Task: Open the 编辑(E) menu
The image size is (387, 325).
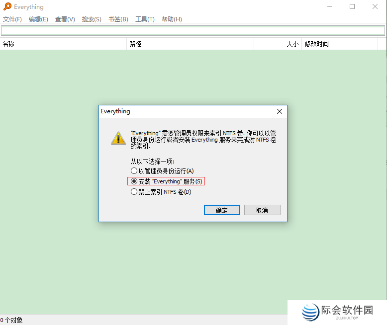Action: [38, 19]
